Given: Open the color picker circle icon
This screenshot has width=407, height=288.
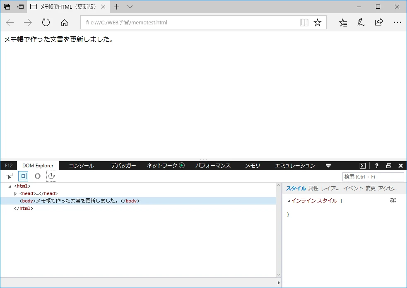Looking at the screenshot, I should tap(38, 176).
